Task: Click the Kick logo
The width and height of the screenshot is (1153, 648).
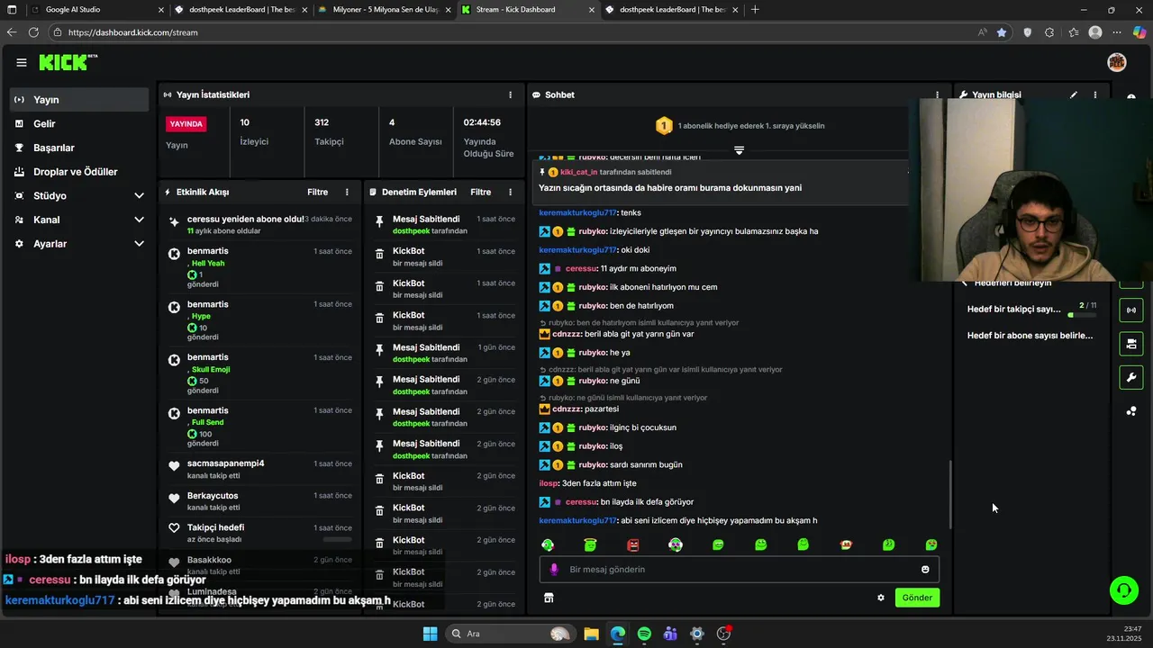Action: click(x=68, y=62)
